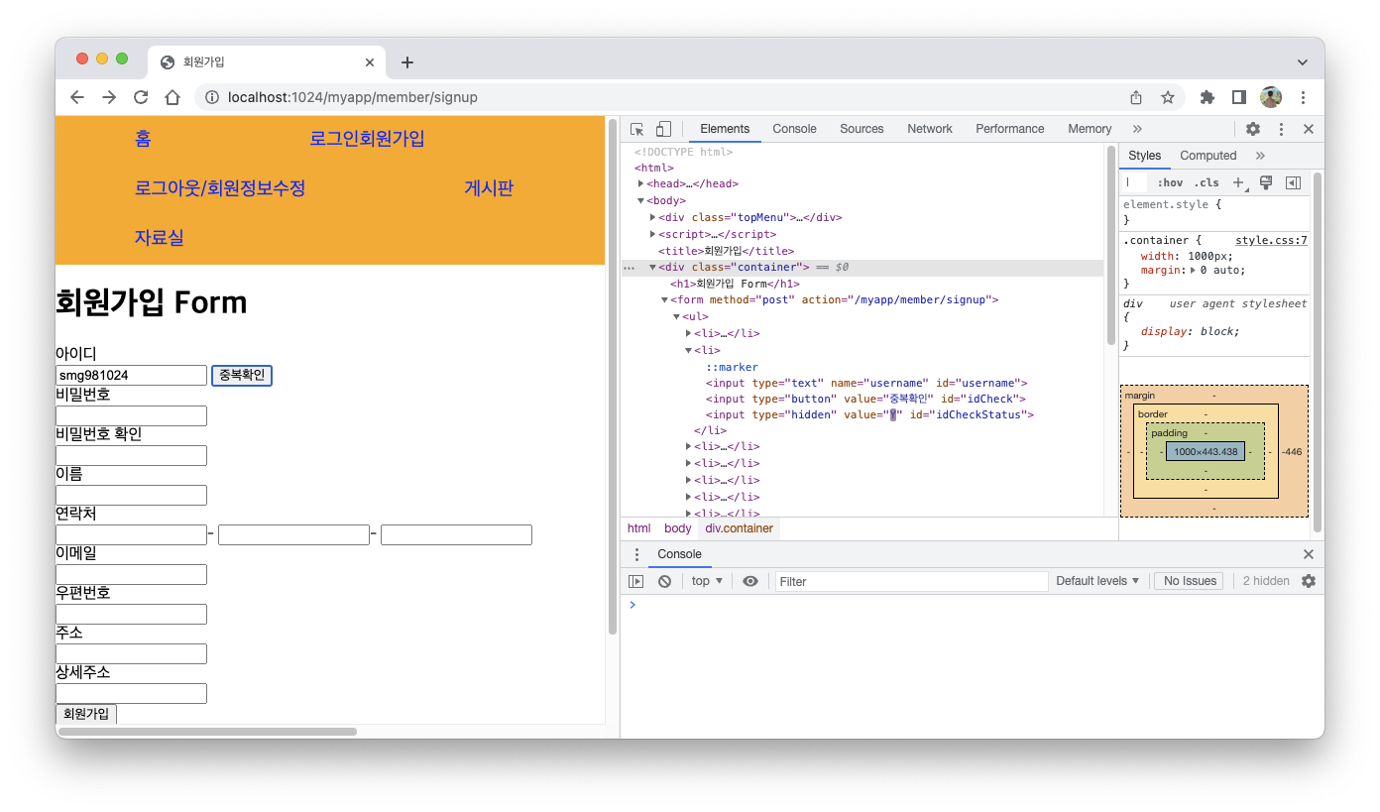Expand the script element node
The height and width of the screenshot is (812, 1380).
point(653,234)
